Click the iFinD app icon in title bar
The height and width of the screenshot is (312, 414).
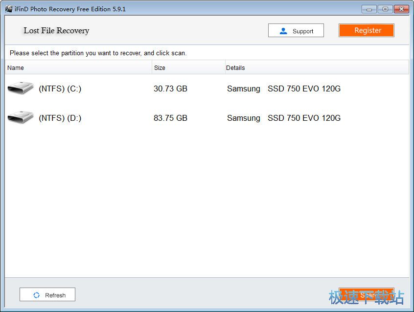coord(9,9)
